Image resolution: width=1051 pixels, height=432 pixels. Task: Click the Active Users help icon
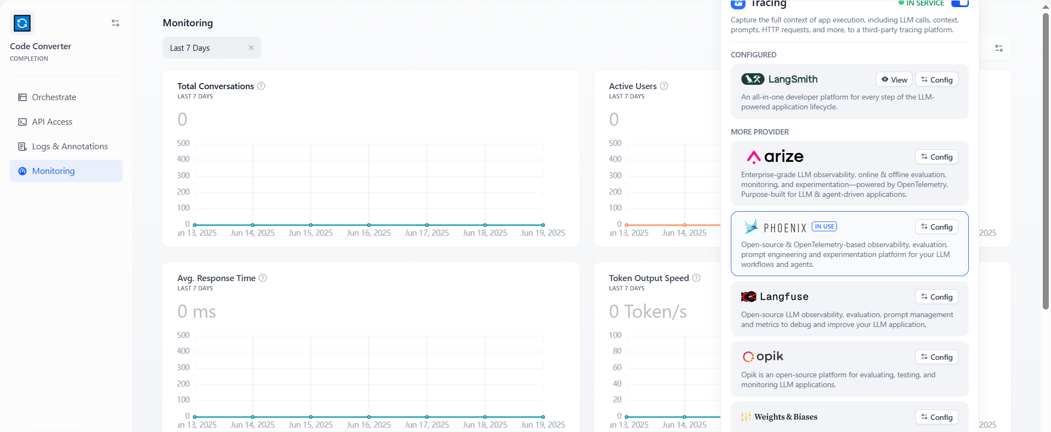[664, 86]
